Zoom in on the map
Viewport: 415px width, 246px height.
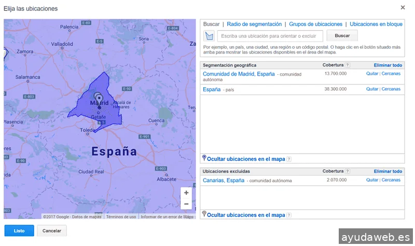tap(186, 193)
